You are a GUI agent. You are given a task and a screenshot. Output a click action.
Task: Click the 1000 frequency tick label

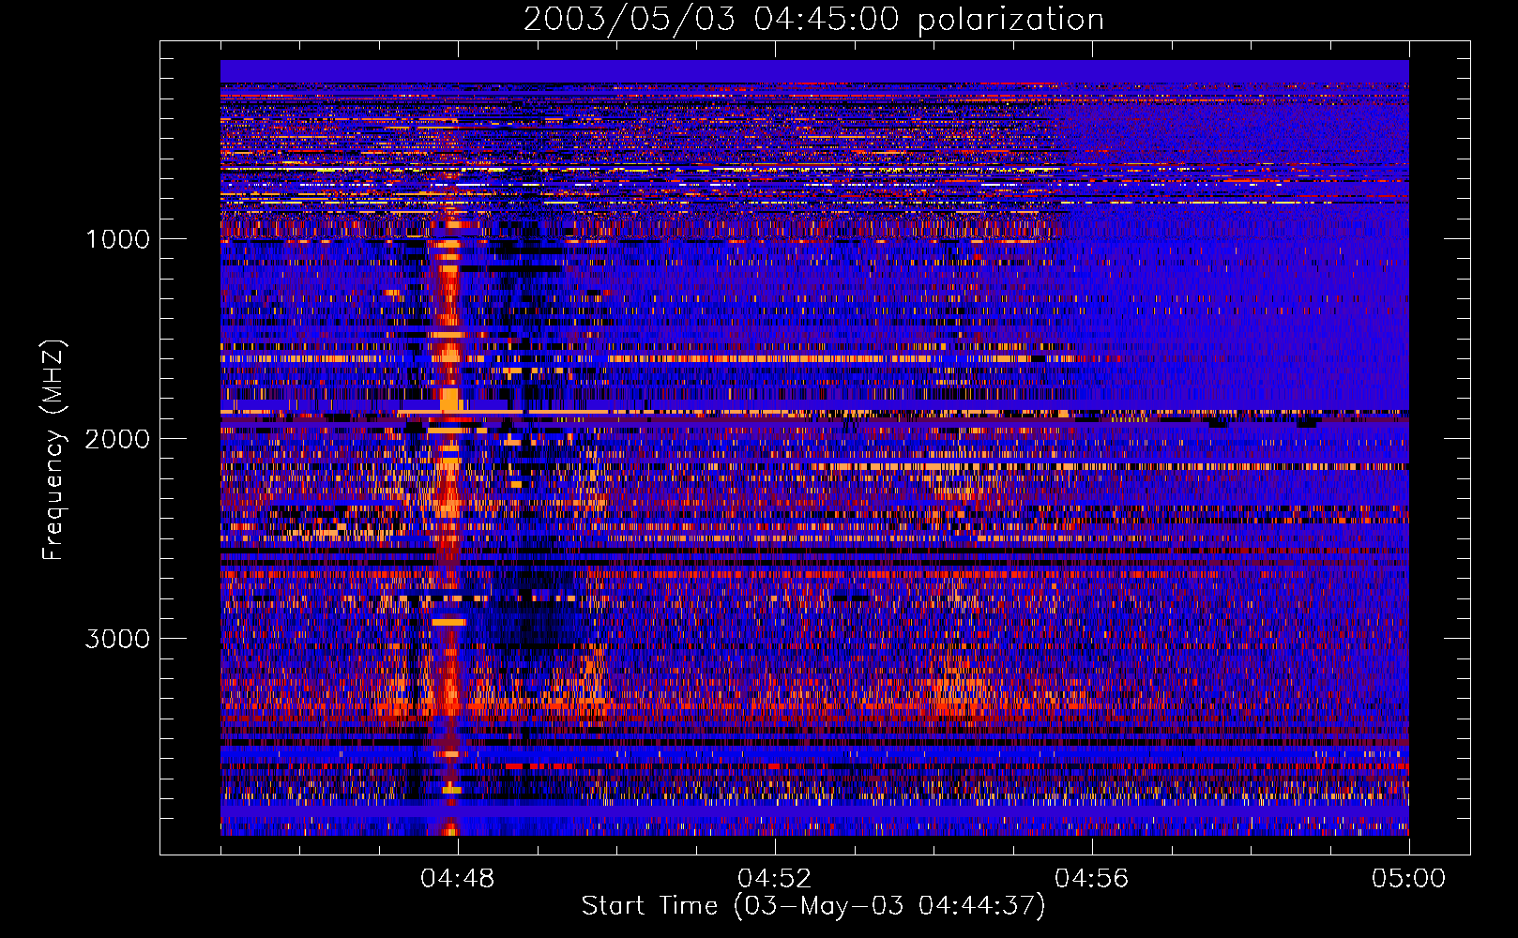coord(117,239)
